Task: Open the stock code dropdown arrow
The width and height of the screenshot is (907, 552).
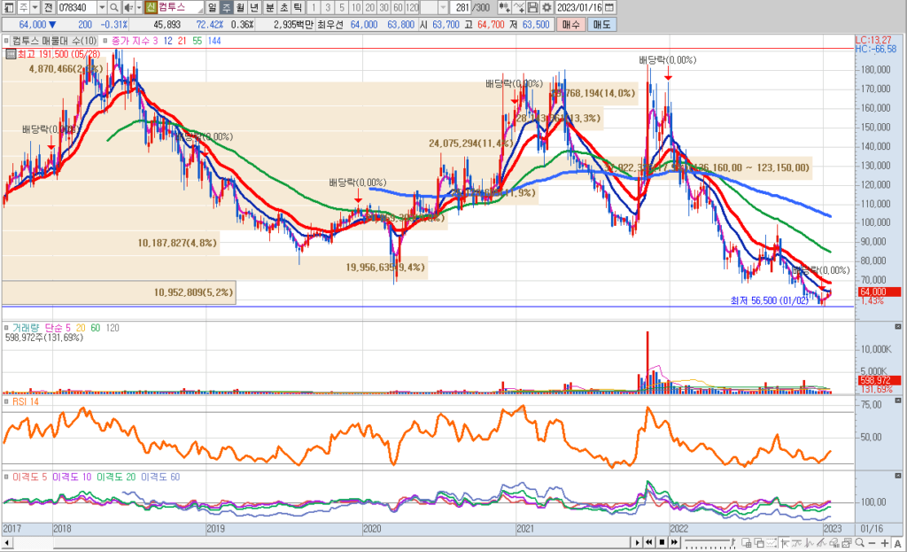Action: click(x=103, y=7)
